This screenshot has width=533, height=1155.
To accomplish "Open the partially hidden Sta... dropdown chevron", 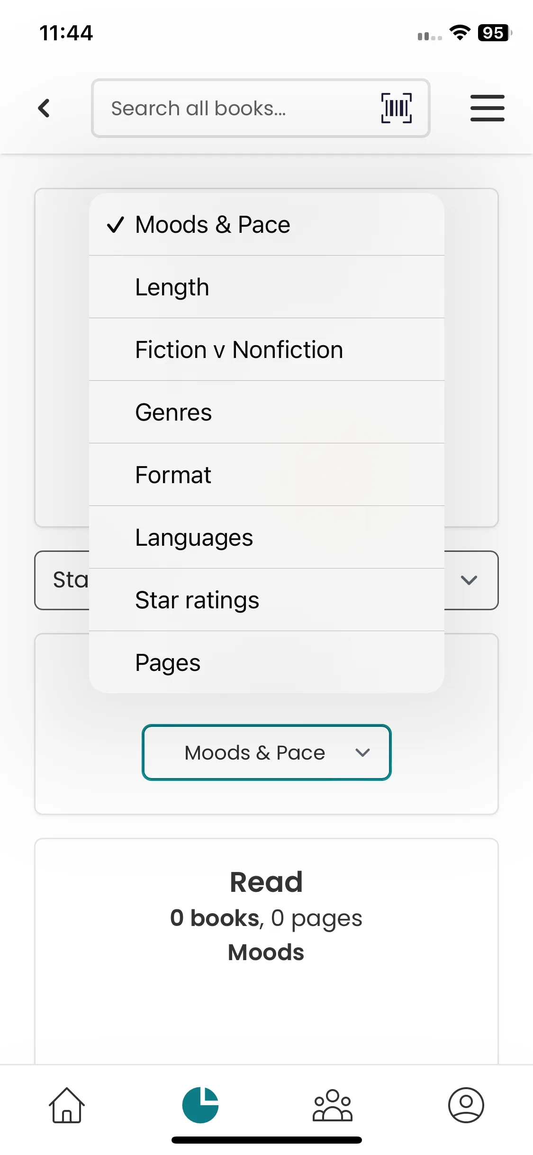I will (x=469, y=580).
